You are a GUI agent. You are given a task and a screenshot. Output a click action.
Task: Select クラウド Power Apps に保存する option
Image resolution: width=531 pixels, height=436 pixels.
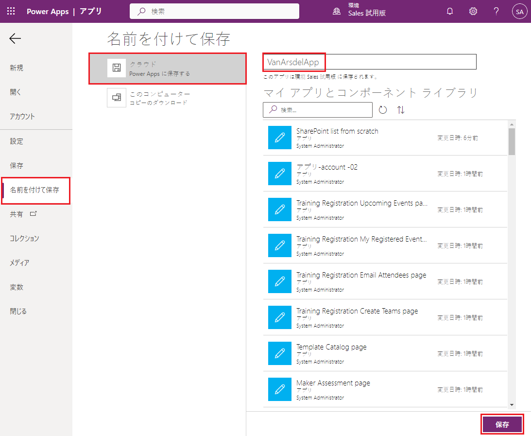(x=168, y=69)
